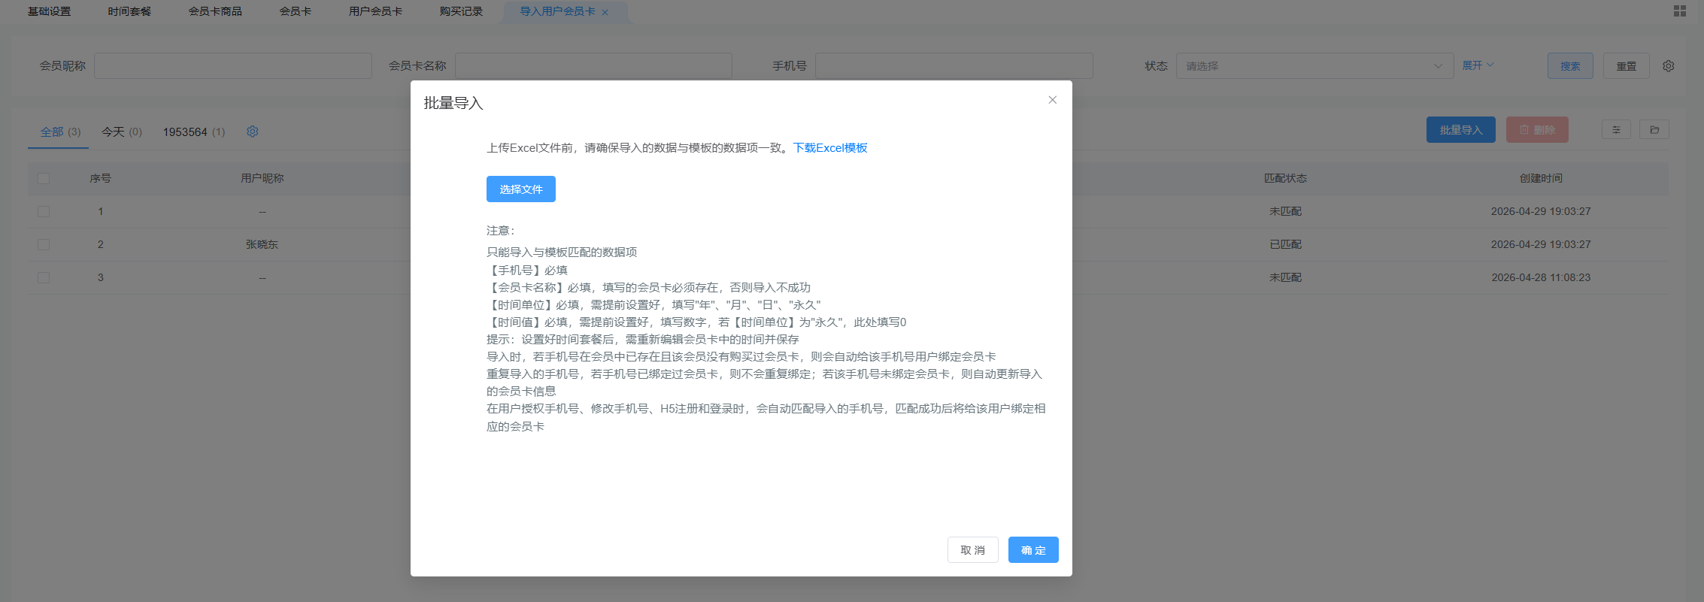Switch to the 基础设置 tab

coord(50,11)
